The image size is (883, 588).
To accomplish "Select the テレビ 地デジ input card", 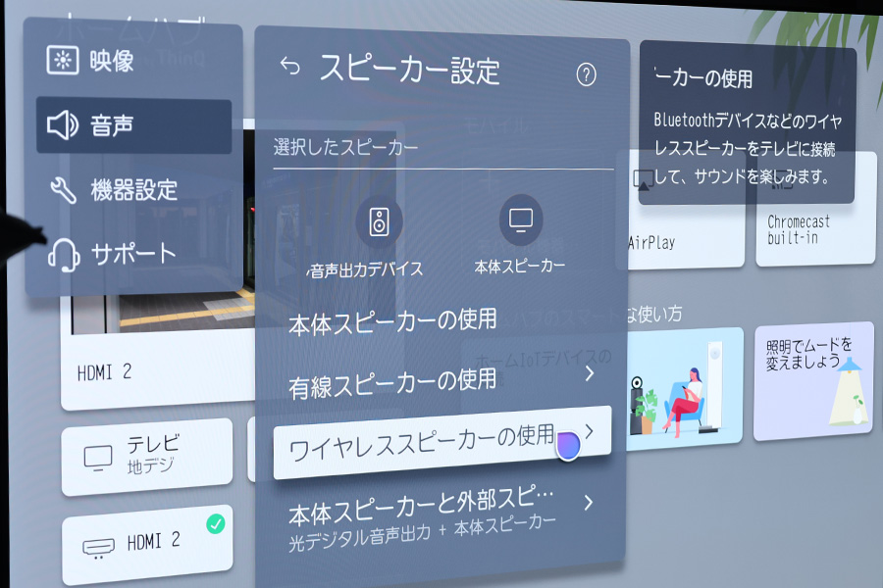I will pyautogui.click(x=147, y=457).
